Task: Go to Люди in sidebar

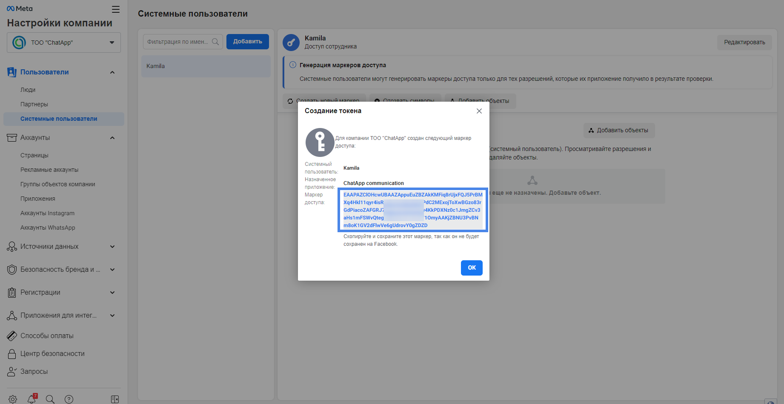Action: pos(28,90)
